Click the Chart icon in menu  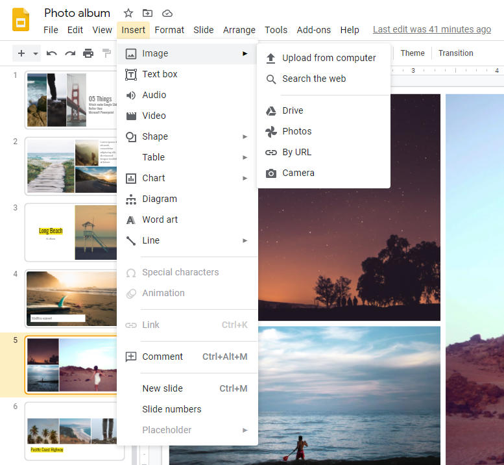coord(131,179)
